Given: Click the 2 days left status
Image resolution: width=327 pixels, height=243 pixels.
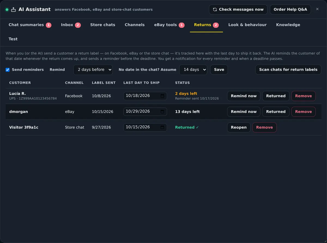Looking at the screenshot, I should click(186, 94).
